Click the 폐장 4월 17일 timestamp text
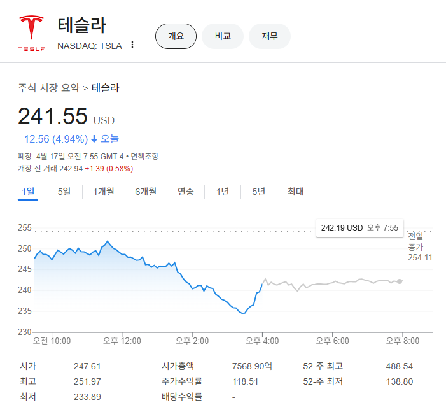 (x=71, y=156)
